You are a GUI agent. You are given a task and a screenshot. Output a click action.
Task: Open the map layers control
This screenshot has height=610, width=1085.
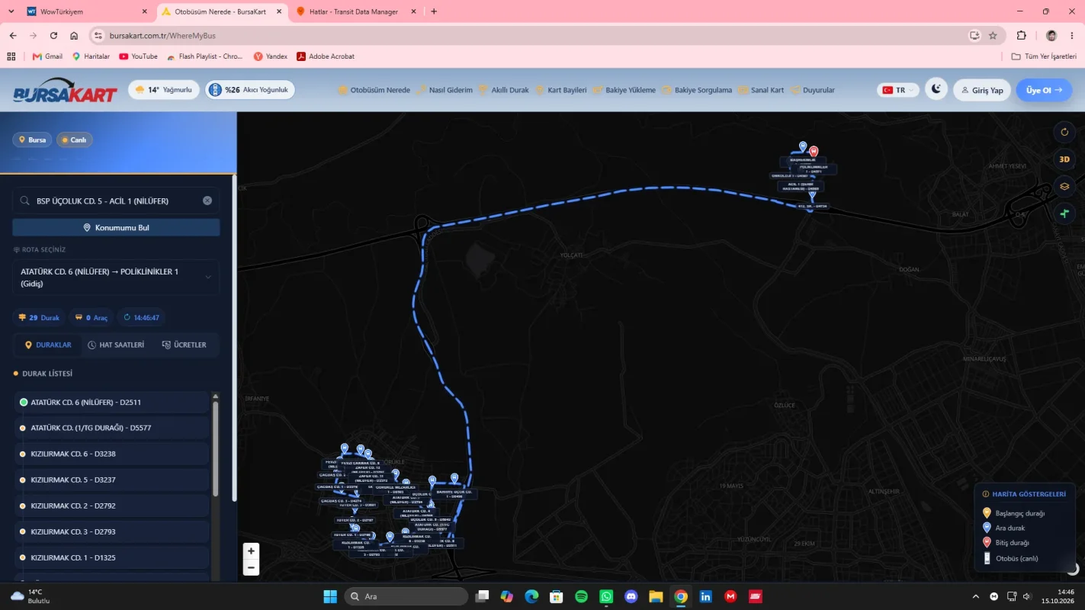coord(1064,187)
